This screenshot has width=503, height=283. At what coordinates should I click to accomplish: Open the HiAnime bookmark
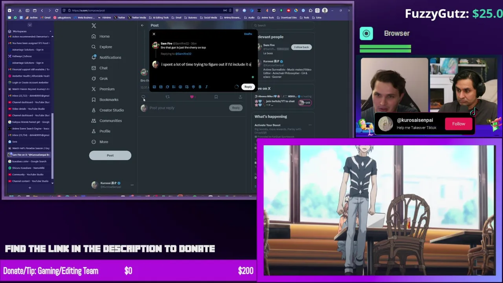pos(105,18)
